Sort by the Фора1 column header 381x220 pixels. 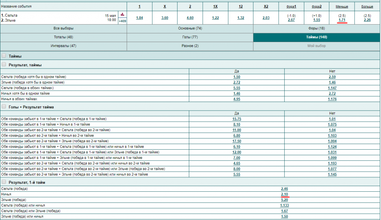[291, 7]
